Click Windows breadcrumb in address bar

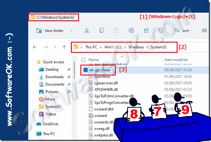click(x=136, y=47)
